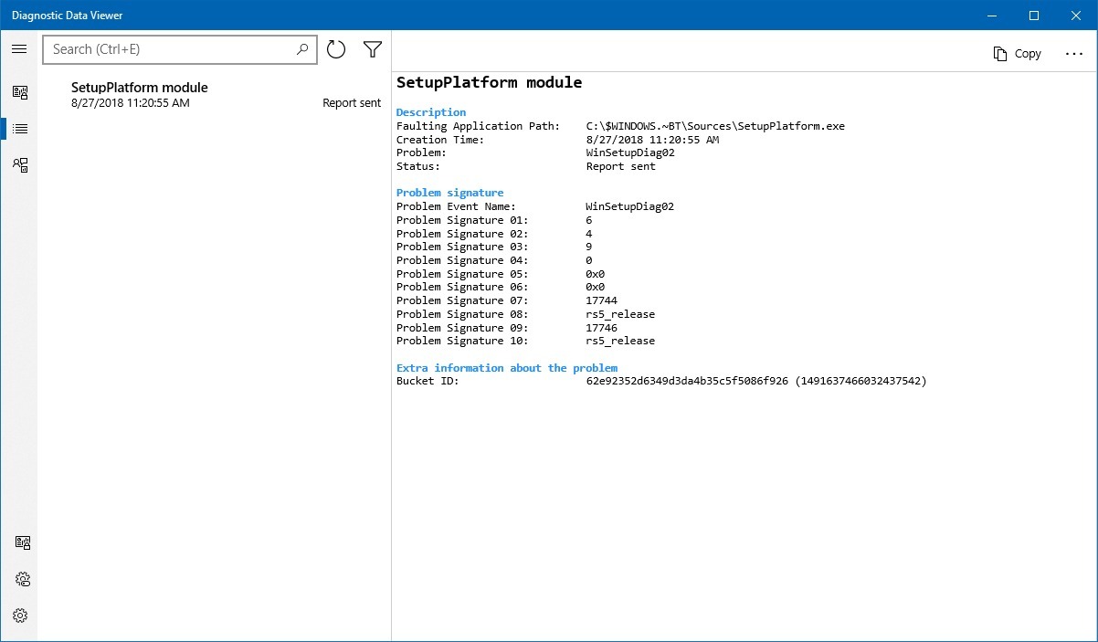
Task: Open the hamburger navigation menu
Action: (x=19, y=49)
